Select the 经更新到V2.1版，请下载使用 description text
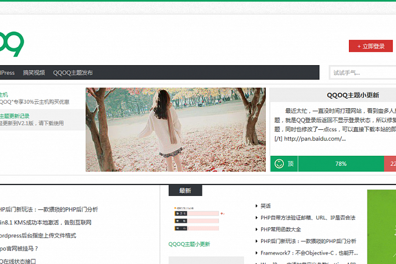The height and width of the screenshot is (264, 396). (x=32, y=123)
